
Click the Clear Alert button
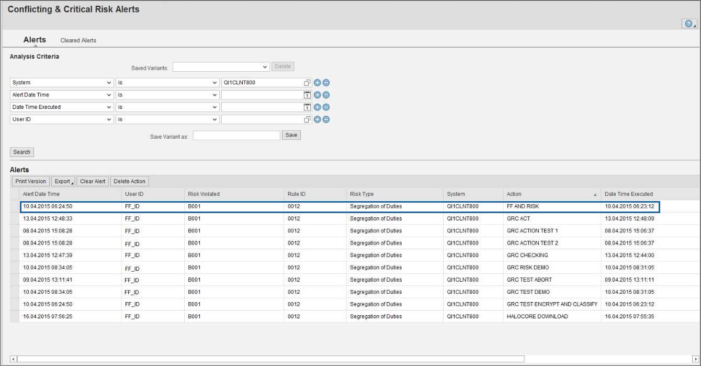93,181
